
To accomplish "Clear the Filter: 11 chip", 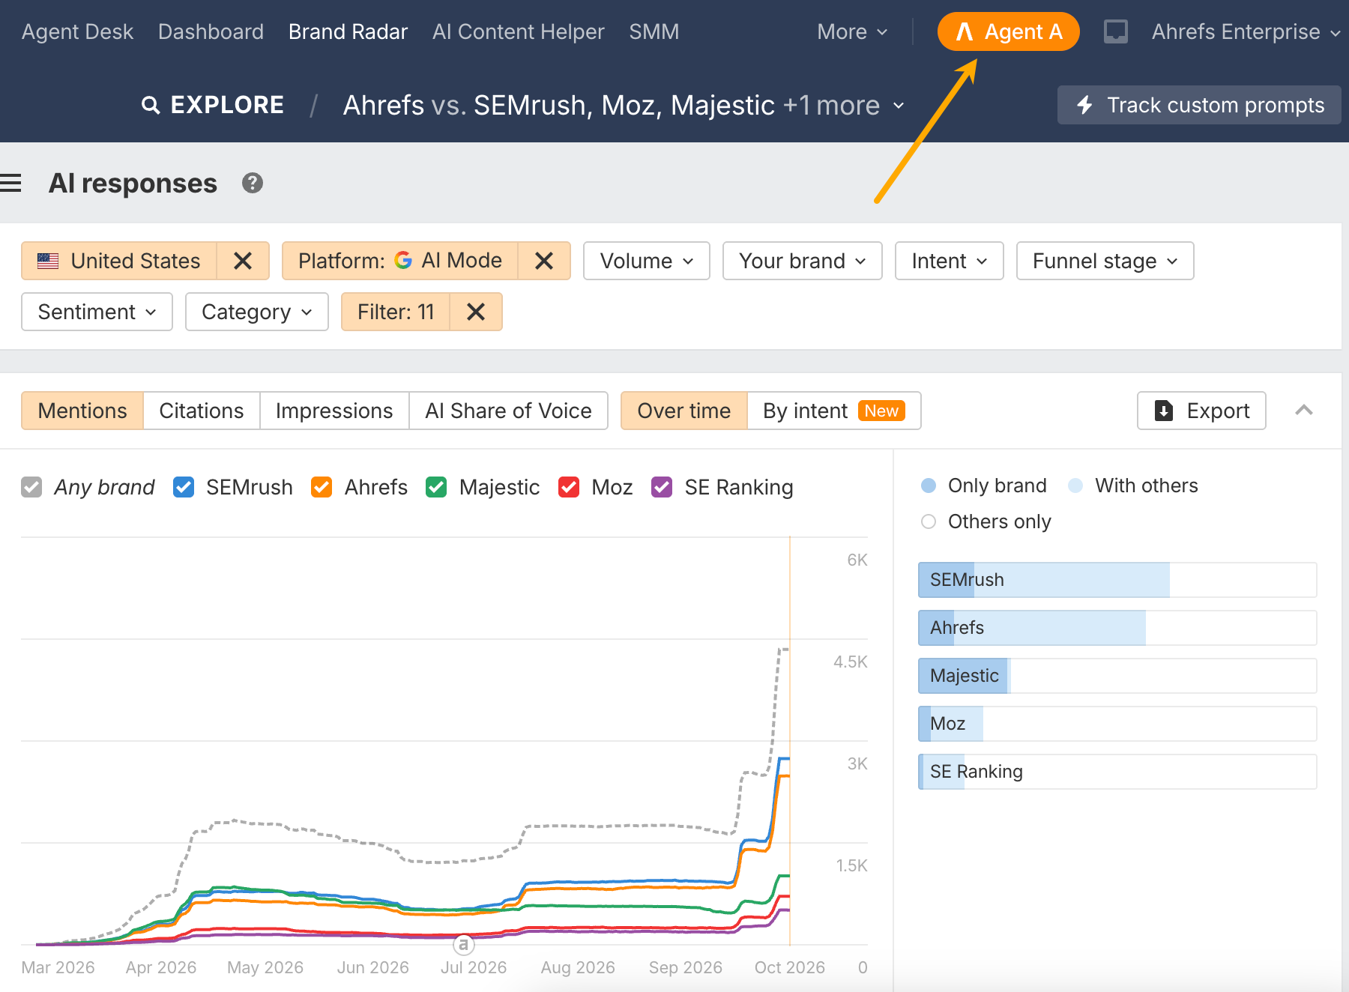I will coord(476,312).
